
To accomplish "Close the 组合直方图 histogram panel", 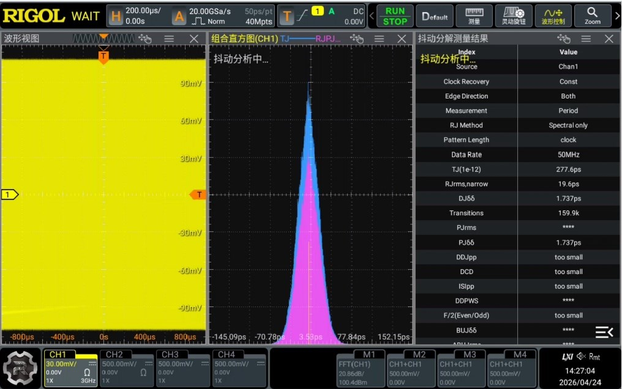I will click(x=402, y=39).
